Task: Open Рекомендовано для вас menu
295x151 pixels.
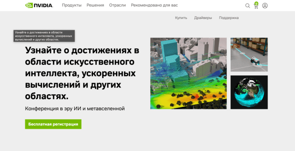Action: pos(154,5)
